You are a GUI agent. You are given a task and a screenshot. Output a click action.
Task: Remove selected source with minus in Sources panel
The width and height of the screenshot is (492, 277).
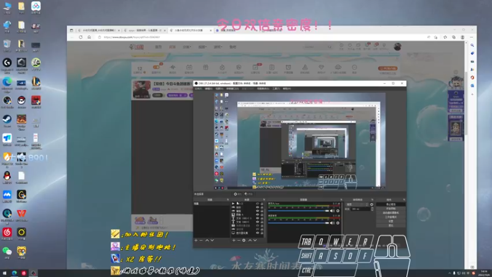pos(239,240)
